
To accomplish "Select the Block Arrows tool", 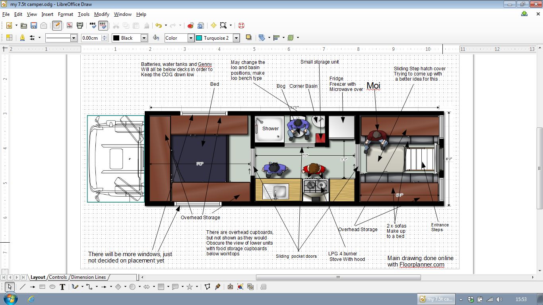I will pyautogui.click(x=147, y=287).
